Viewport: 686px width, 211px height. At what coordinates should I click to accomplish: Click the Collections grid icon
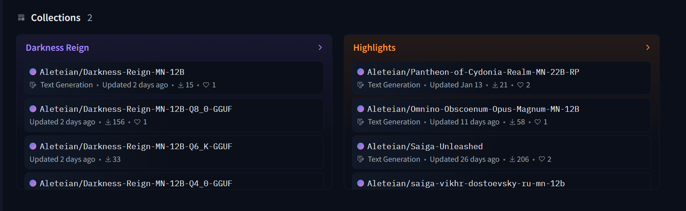21,18
